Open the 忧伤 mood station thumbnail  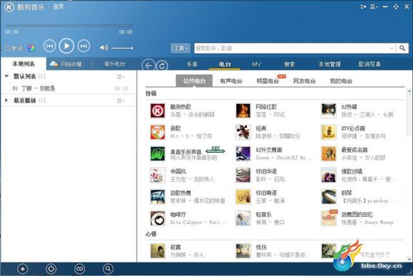pyautogui.click(x=243, y=251)
